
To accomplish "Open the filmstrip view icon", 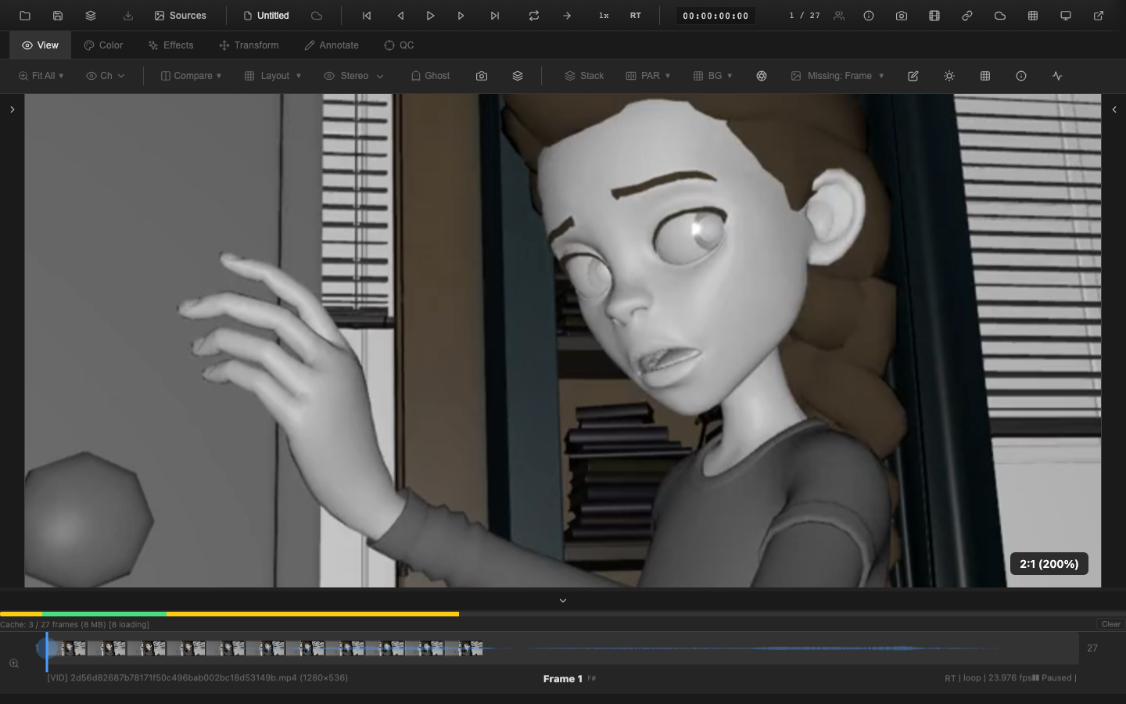I will point(934,15).
